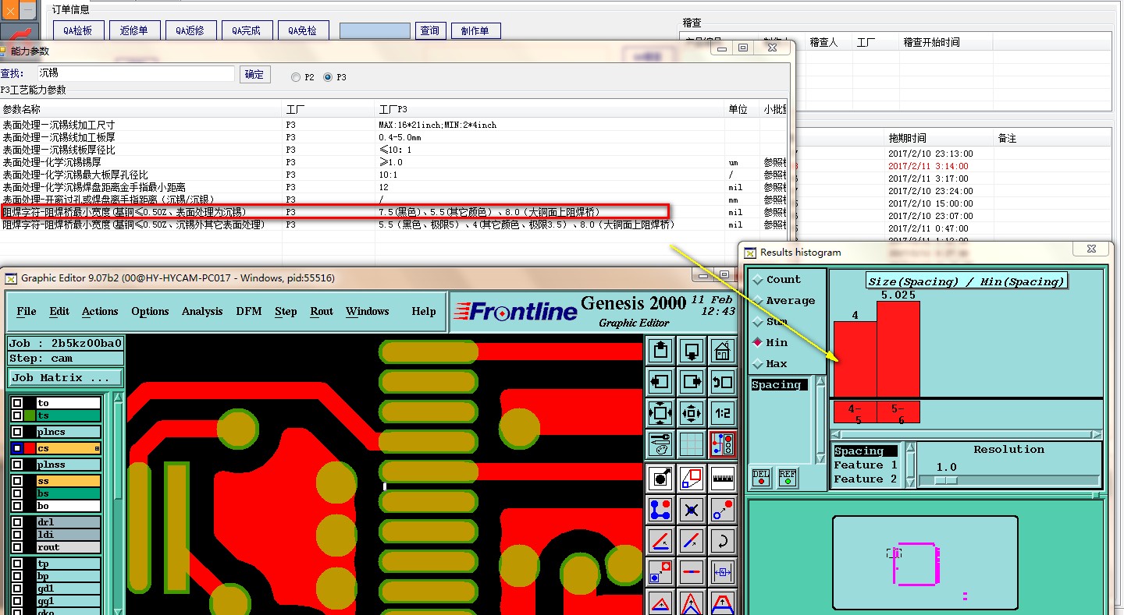
Task: Select the P3 radio button
Action: pyautogui.click(x=328, y=77)
